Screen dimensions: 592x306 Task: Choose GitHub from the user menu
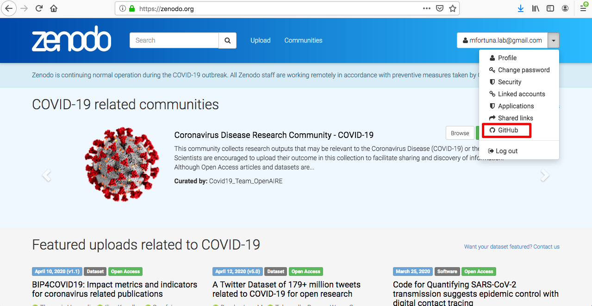[519, 130]
